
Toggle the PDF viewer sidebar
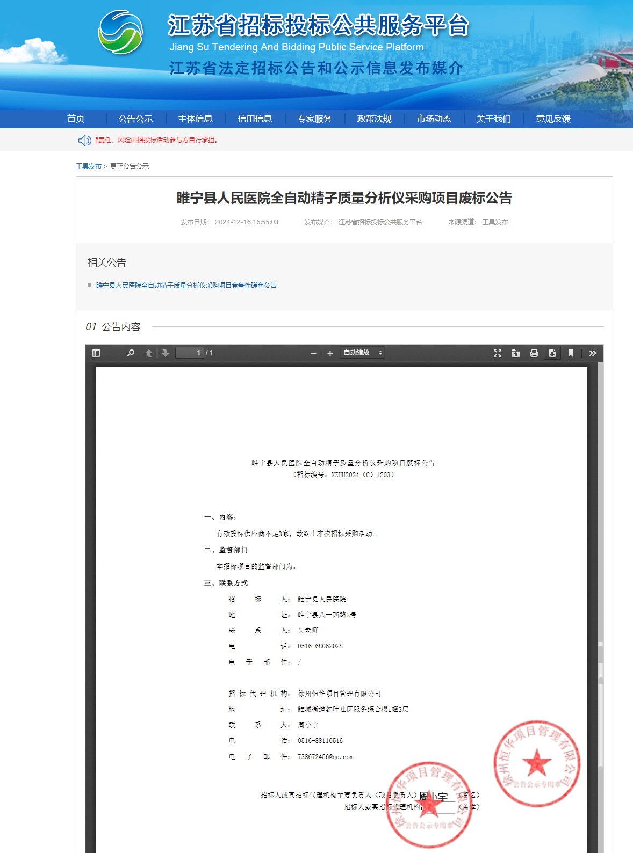tap(96, 353)
